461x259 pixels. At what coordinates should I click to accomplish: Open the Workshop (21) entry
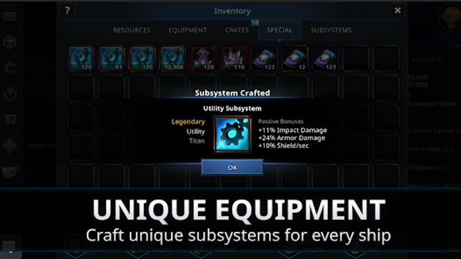431,149
